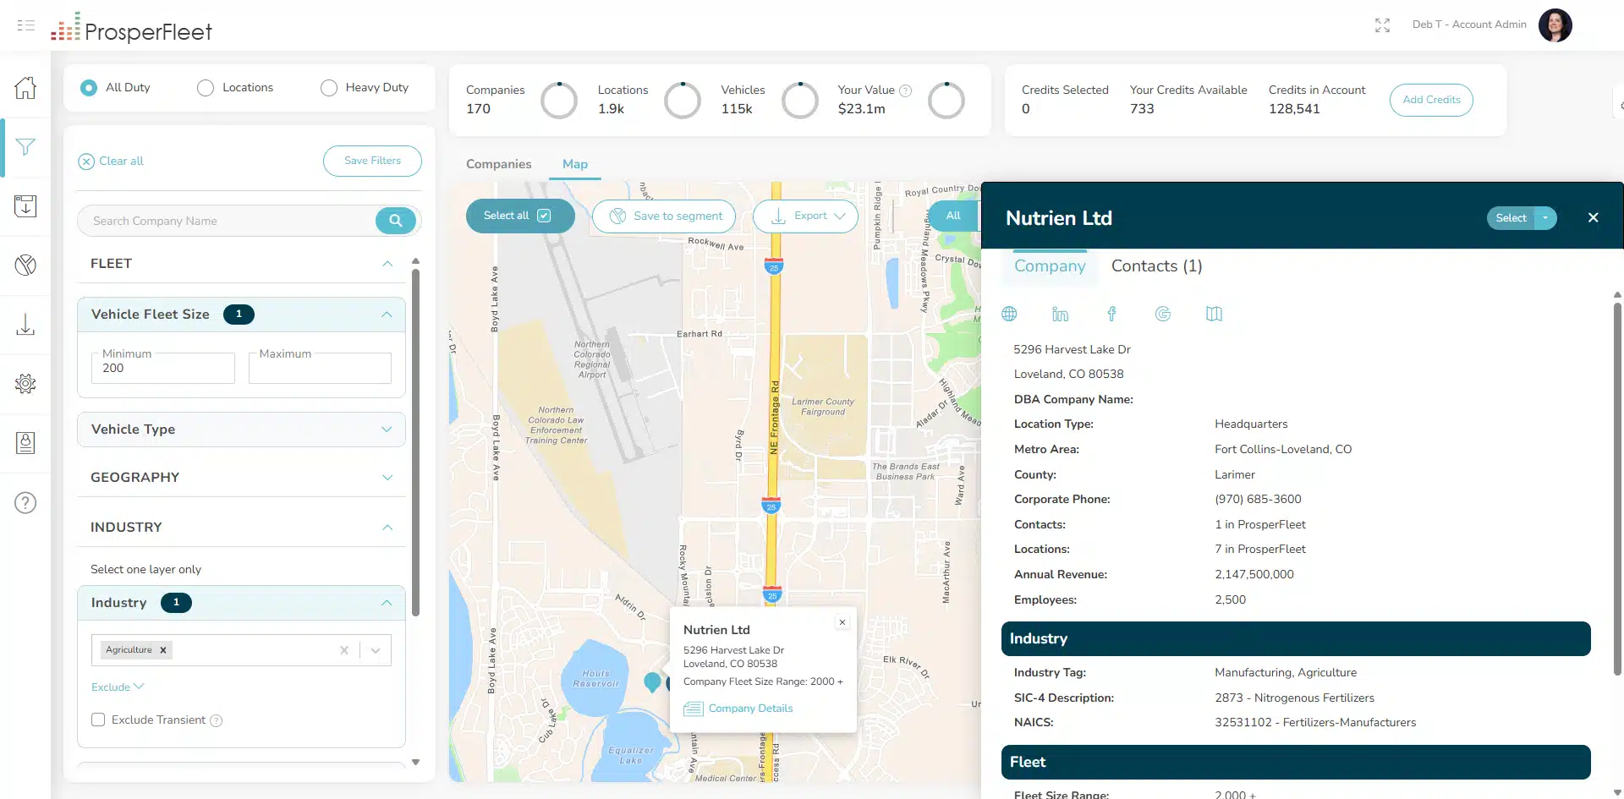Viewport: 1624px width, 799px height.
Task: Click the details panel scrollbar
Action: [x=1617, y=488]
